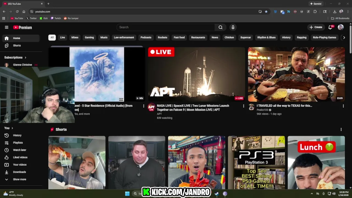Screen dimensions: 352x198
Task: Open Chrome downloads icon
Action: [x=335, y=12]
